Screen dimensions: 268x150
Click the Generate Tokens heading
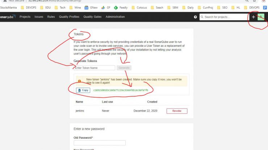click(x=85, y=61)
